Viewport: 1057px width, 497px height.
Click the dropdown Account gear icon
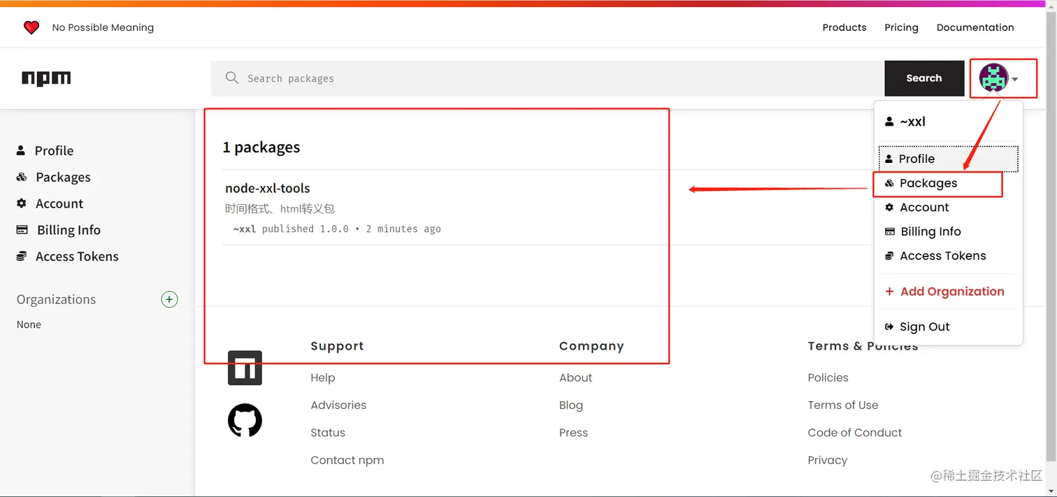[889, 207]
